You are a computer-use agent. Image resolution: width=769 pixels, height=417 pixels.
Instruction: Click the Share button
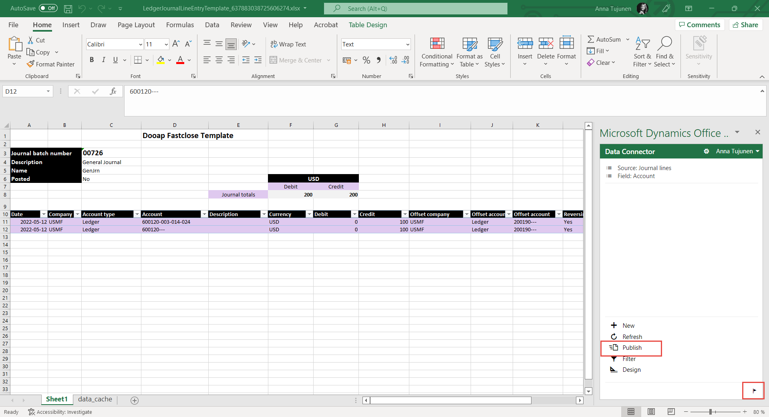click(x=745, y=25)
